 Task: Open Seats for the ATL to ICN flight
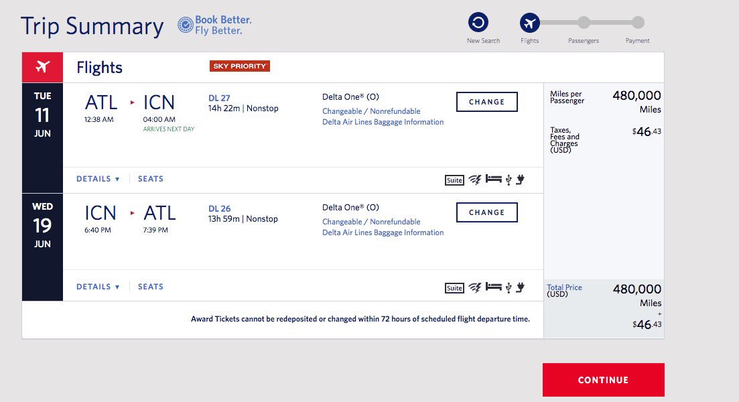click(x=151, y=179)
